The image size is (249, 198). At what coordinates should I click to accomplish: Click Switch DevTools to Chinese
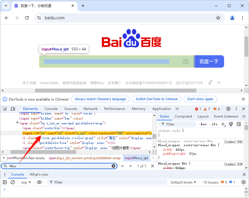point(156,99)
